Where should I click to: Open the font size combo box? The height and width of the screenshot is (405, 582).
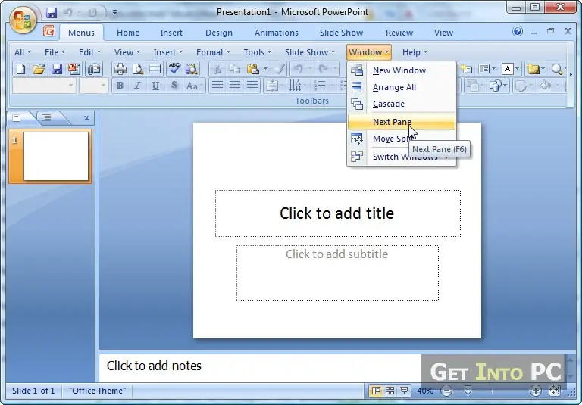(x=93, y=86)
